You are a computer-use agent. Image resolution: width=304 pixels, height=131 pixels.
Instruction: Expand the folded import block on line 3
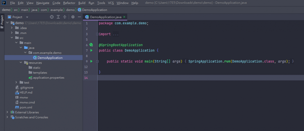click(x=97, y=34)
